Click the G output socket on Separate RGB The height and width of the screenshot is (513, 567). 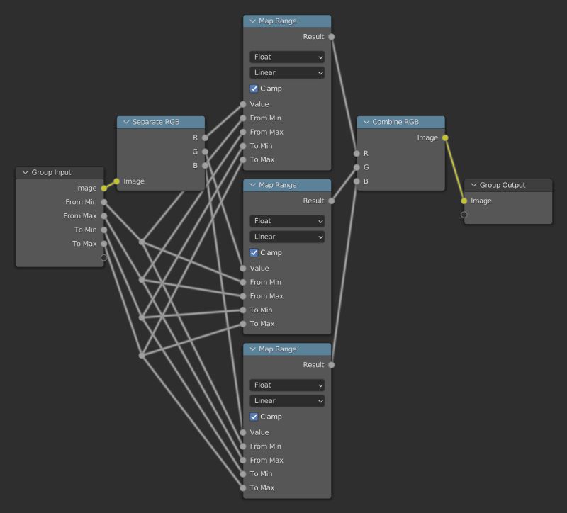pos(205,151)
